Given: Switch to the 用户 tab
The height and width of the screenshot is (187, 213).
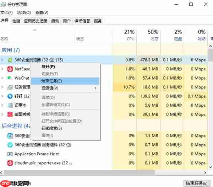Looking at the screenshot, I should pyautogui.click(x=67, y=21).
